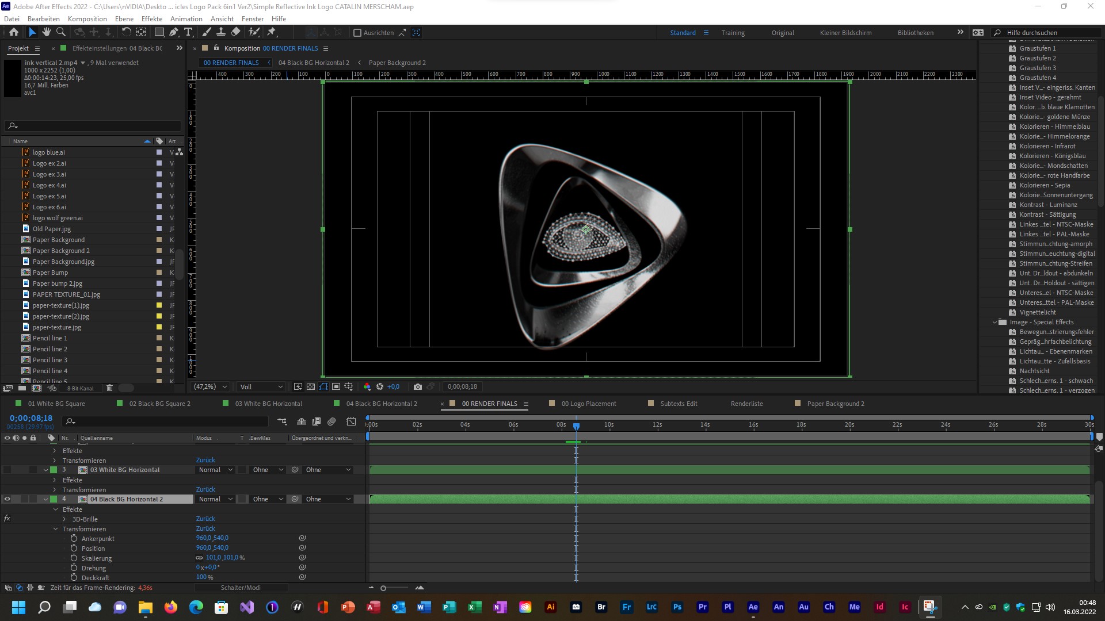Select the Clone Stamp tool
Screen dimensions: 1105x621
pos(220,32)
